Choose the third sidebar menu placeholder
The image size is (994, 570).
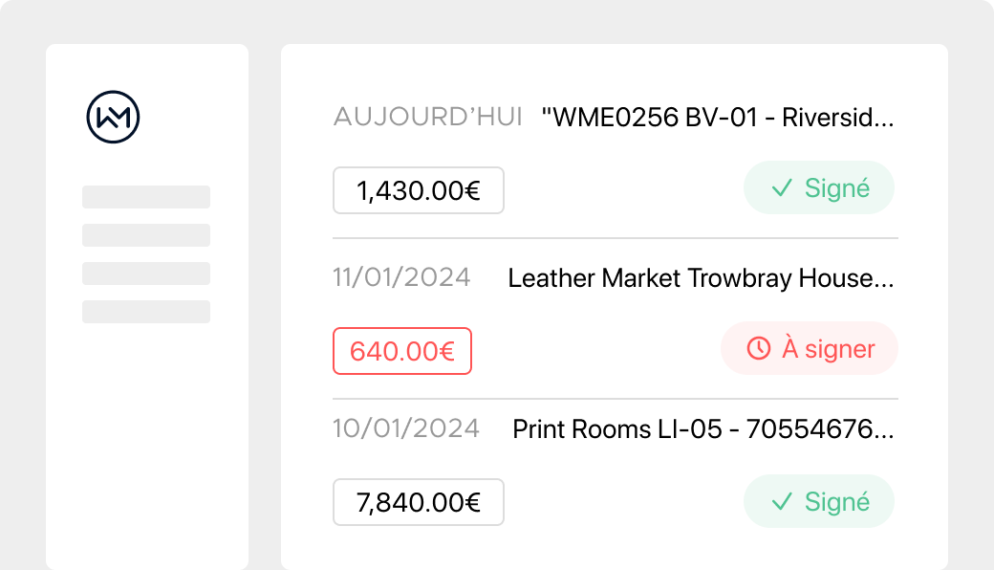point(146,274)
